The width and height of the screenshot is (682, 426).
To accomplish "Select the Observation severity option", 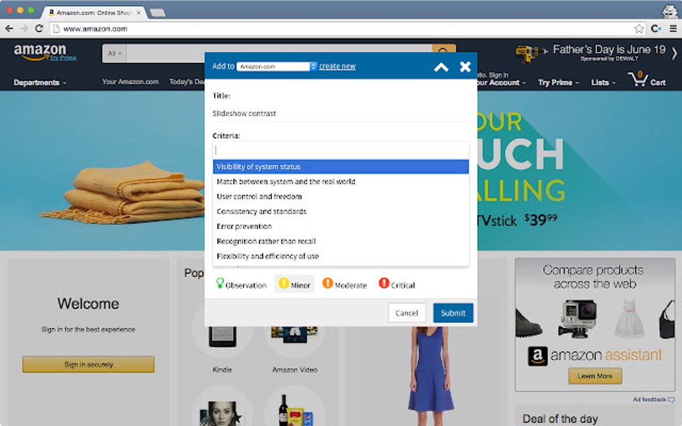I will (241, 284).
